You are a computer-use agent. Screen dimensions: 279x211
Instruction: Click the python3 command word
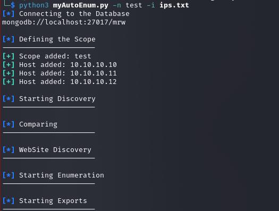pyautogui.click(x=34, y=5)
